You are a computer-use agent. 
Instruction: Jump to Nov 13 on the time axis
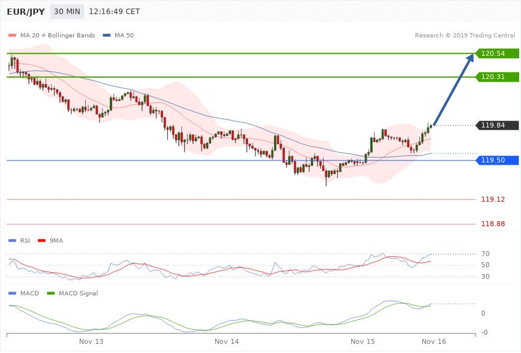(91, 340)
